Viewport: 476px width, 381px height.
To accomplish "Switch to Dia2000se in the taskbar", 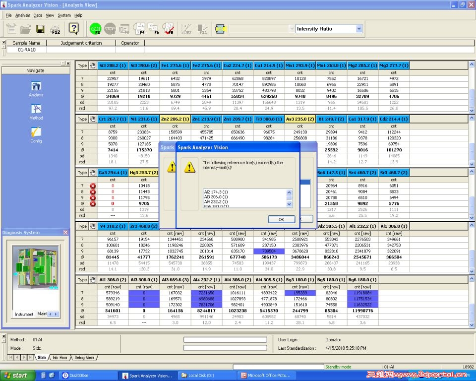I will coord(88,376).
